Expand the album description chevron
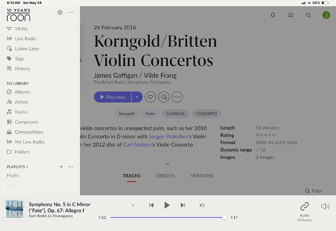The image size is (336, 231). click(168, 164)
